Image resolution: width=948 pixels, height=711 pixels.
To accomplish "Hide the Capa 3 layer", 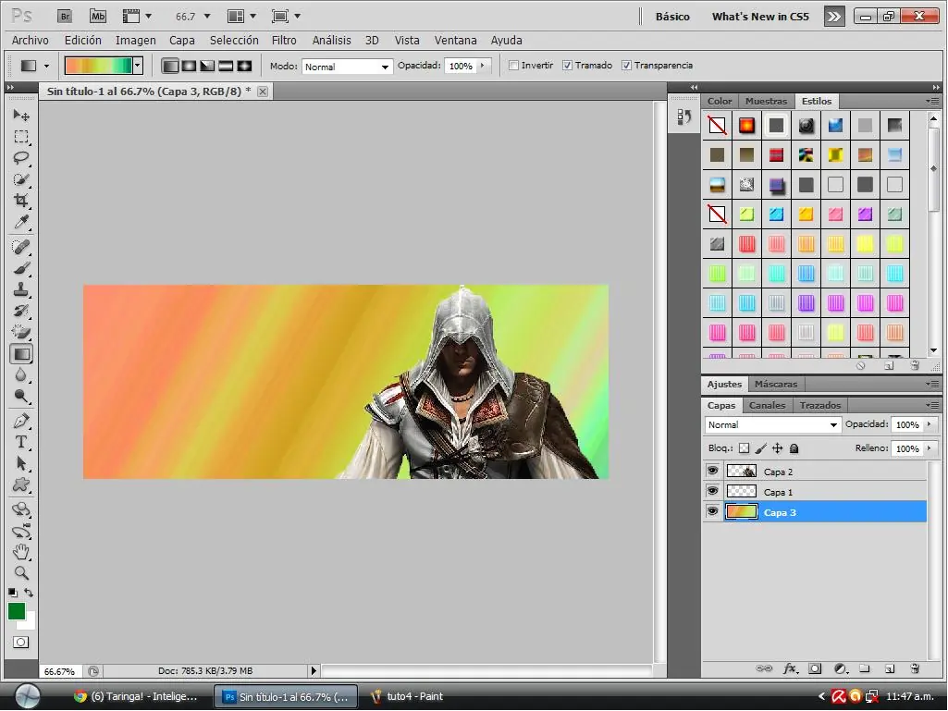I will [712, 512].
